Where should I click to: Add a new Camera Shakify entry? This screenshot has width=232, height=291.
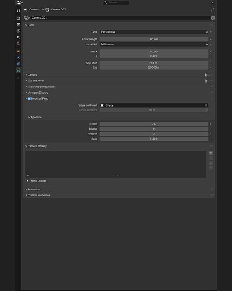211,153
